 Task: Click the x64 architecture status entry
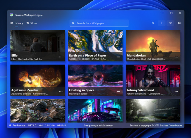pyautogui.click(x=41, y=126)
